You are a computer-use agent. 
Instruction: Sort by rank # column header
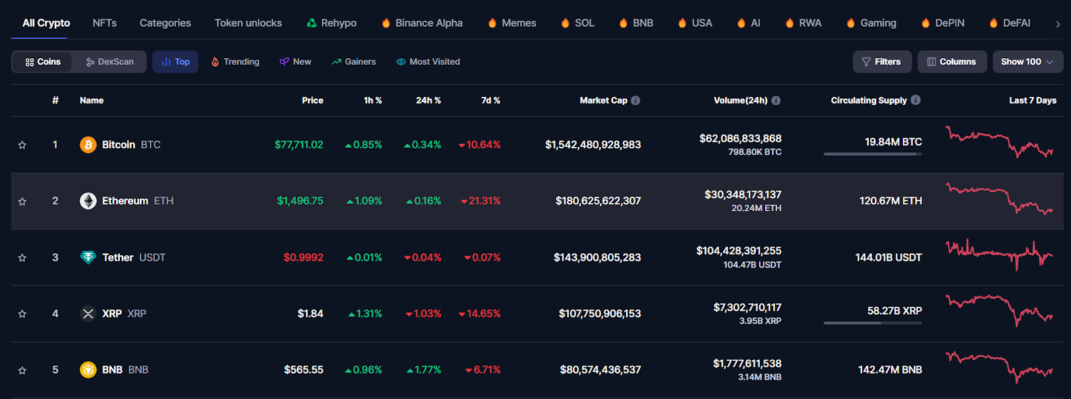coord(56,100)
